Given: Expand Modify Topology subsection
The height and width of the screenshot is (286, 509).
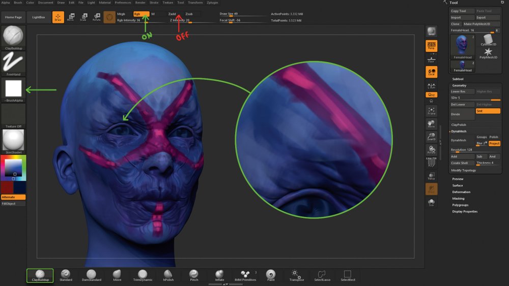Looking at the screenshot, I should click(x=464, y=170).
